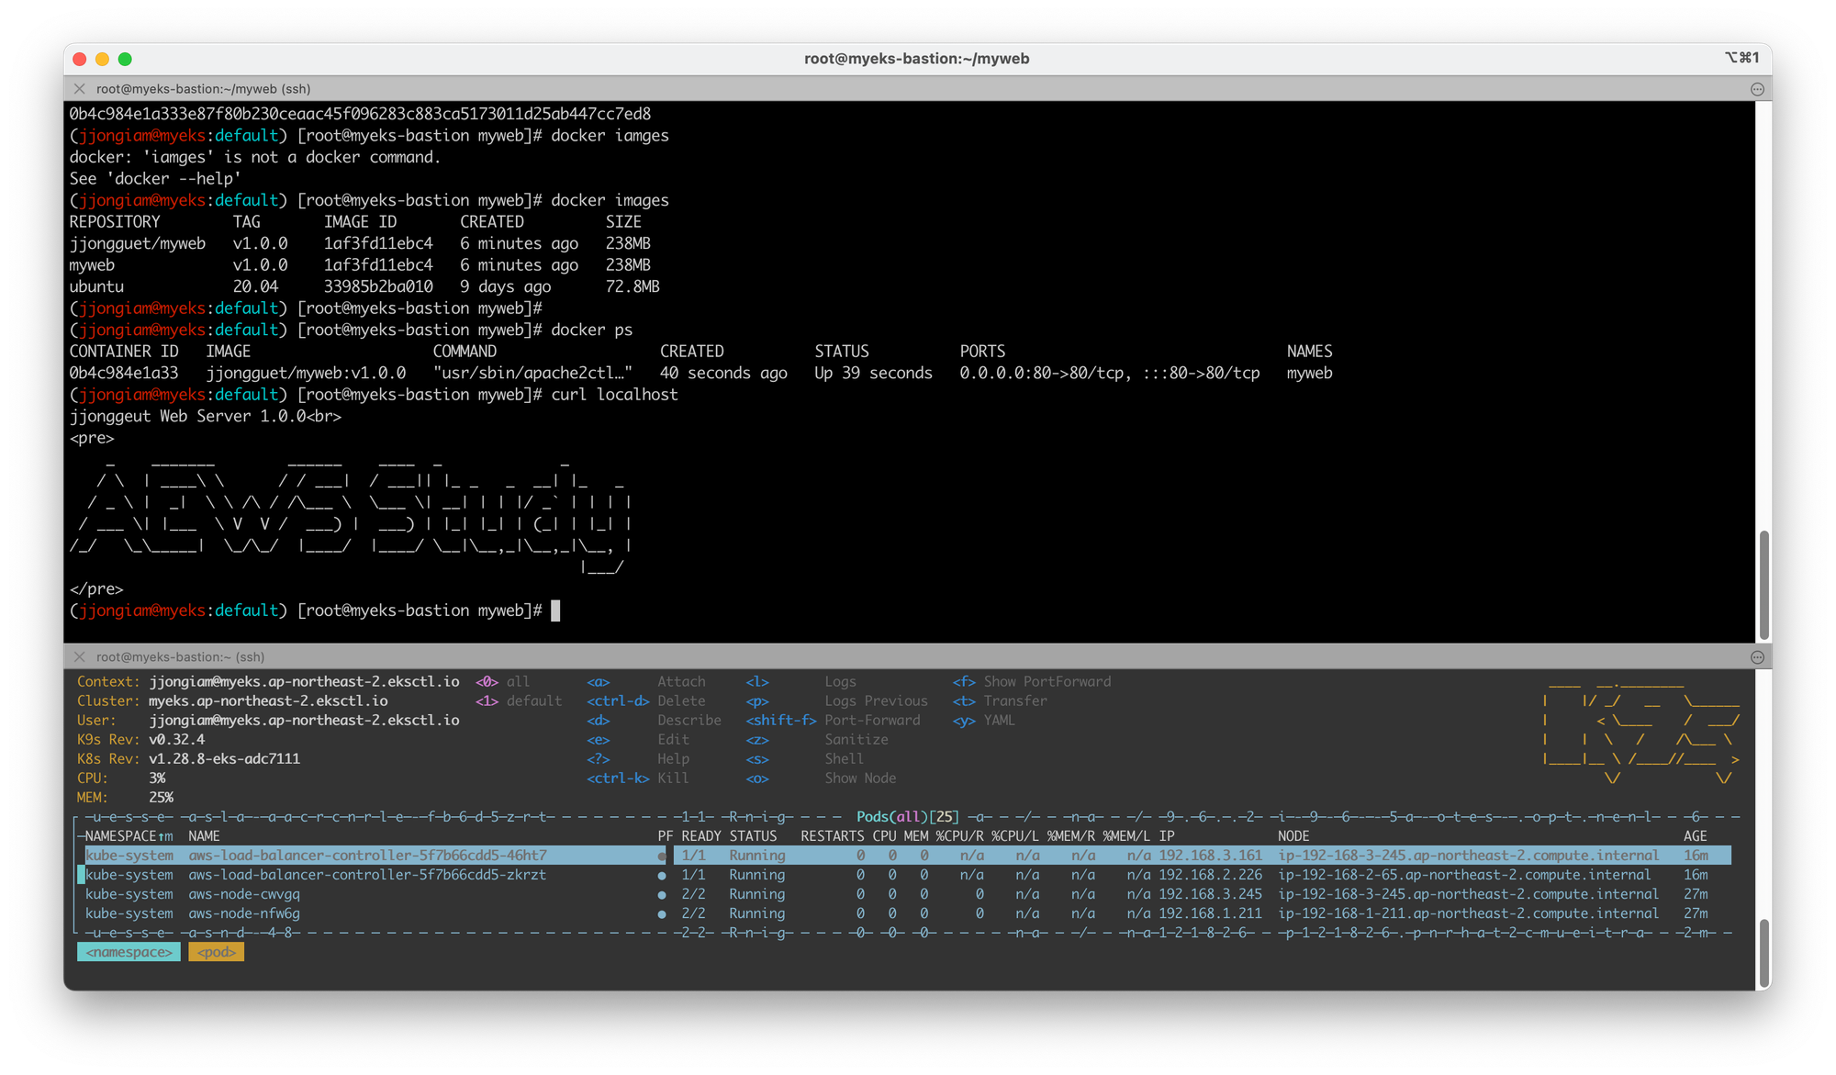Close the bottom k9s ssh pane

pos(80,657)
